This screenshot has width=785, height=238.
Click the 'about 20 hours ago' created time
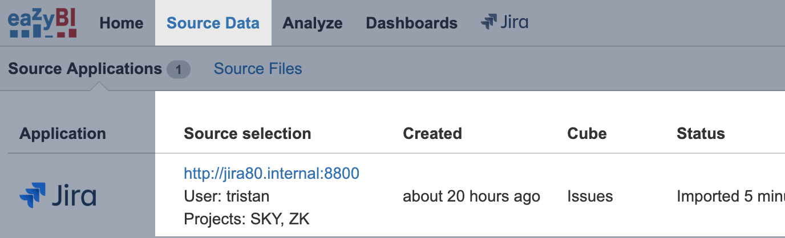pyautogui.click(x=471, y=196)
